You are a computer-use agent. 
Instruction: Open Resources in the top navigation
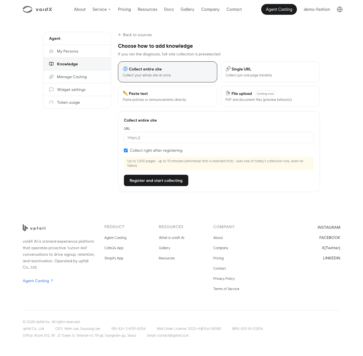[x=147, y=9]
